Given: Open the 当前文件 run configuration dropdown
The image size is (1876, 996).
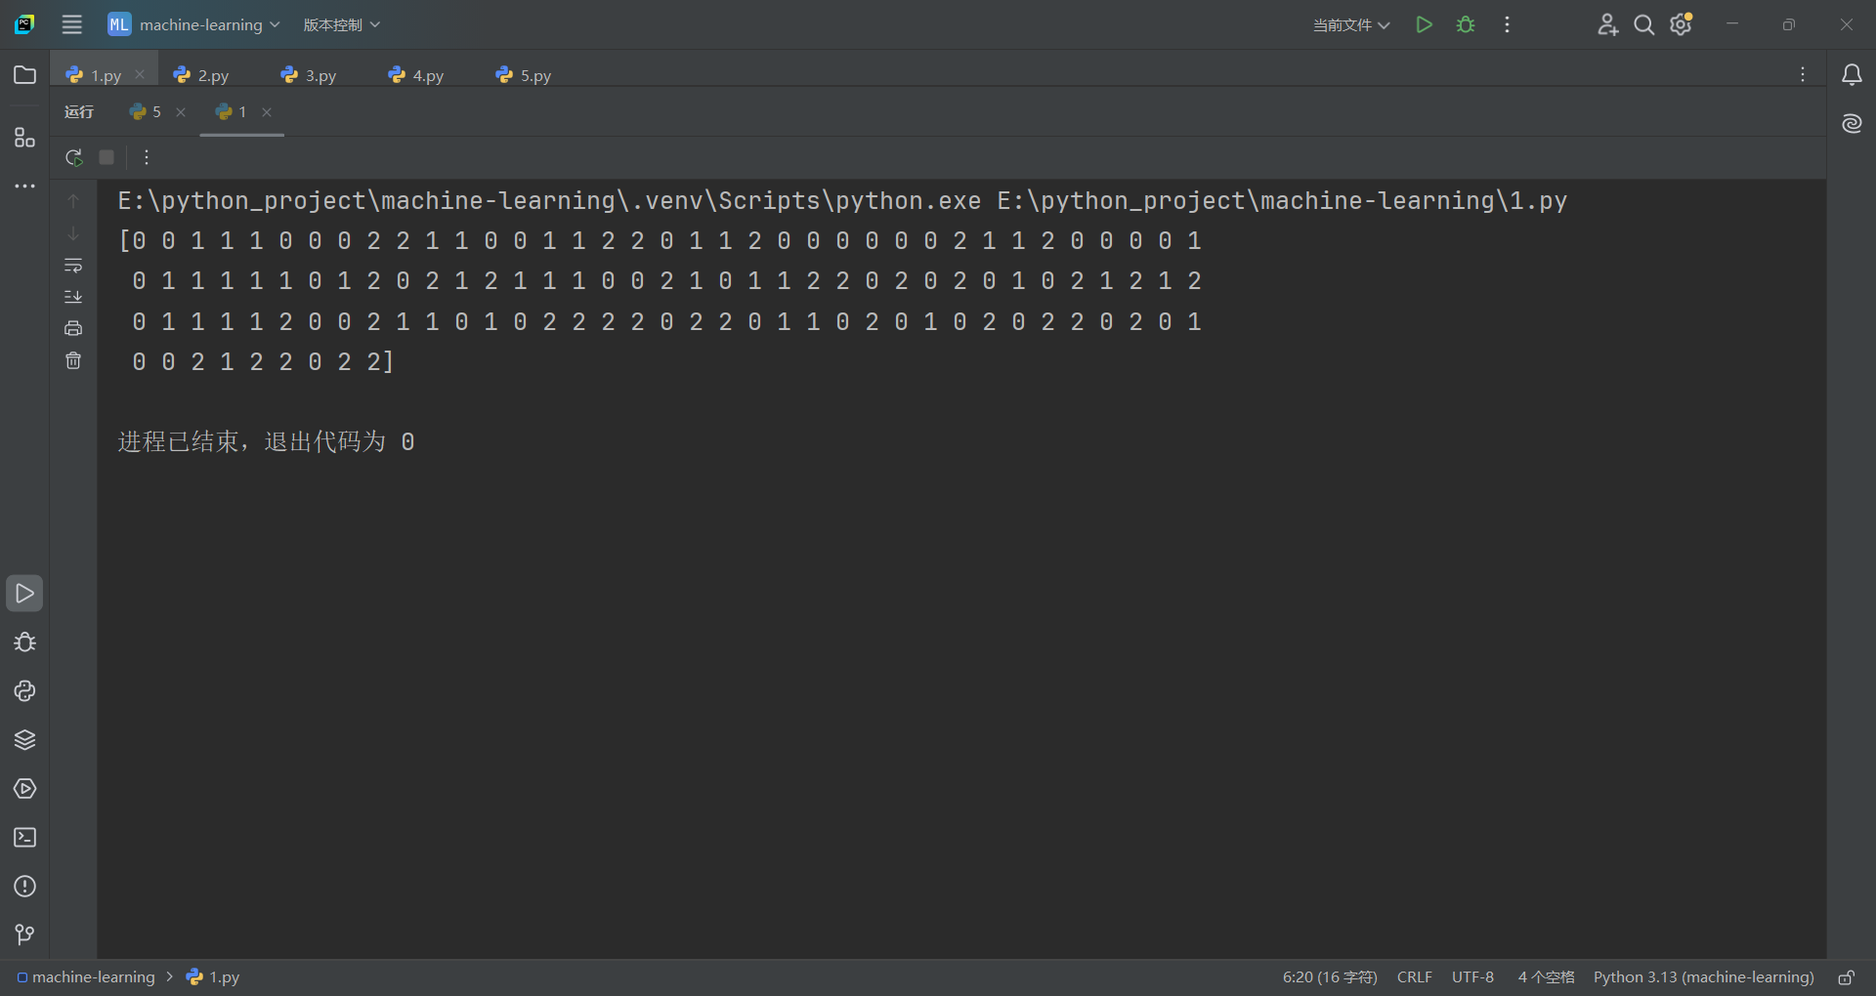Looking at the screenshot, I should coord(1350,24).
